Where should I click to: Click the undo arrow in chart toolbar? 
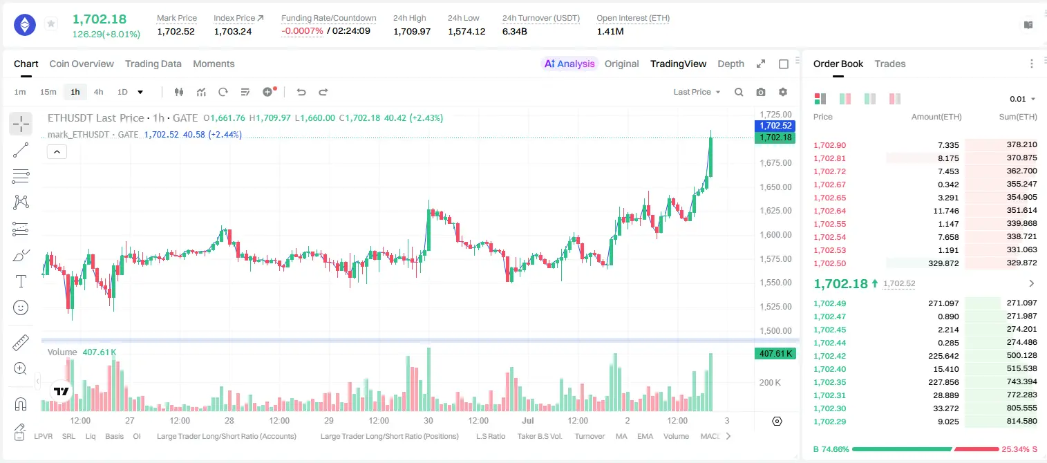(x=301, y=92)
